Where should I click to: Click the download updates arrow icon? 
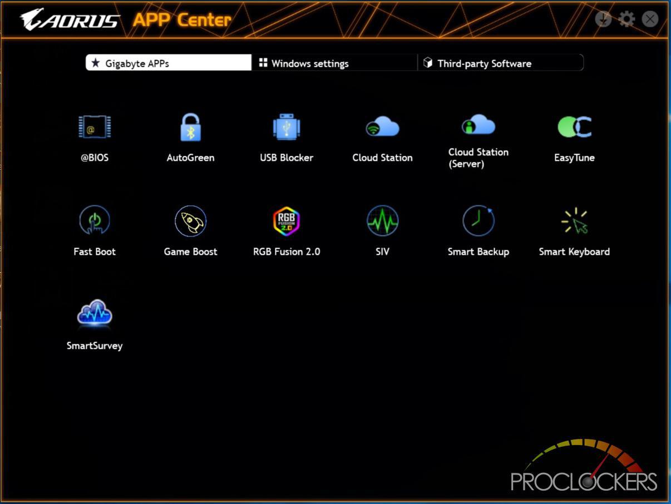(603, 19)
